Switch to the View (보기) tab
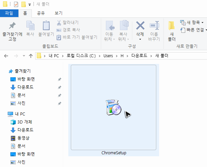The height and width of the screenshot is (167, 207). (59, 13)
